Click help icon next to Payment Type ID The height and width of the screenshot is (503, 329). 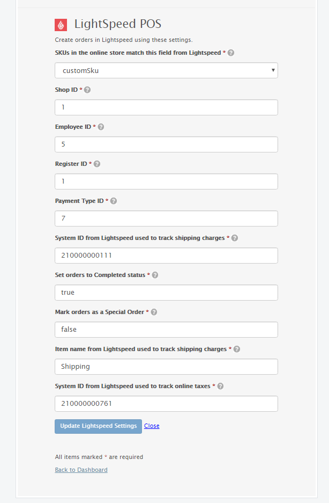pos(114,201)
